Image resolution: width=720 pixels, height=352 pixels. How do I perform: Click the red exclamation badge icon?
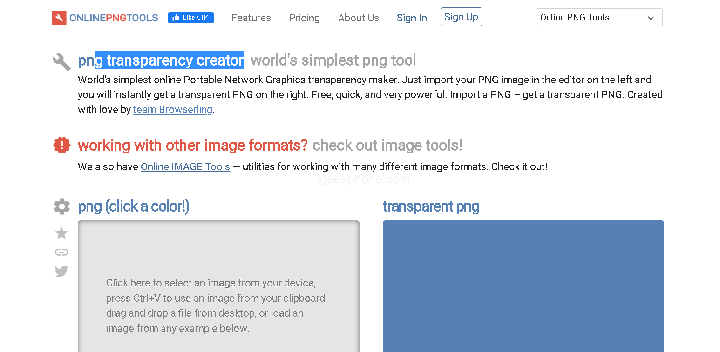62,145
